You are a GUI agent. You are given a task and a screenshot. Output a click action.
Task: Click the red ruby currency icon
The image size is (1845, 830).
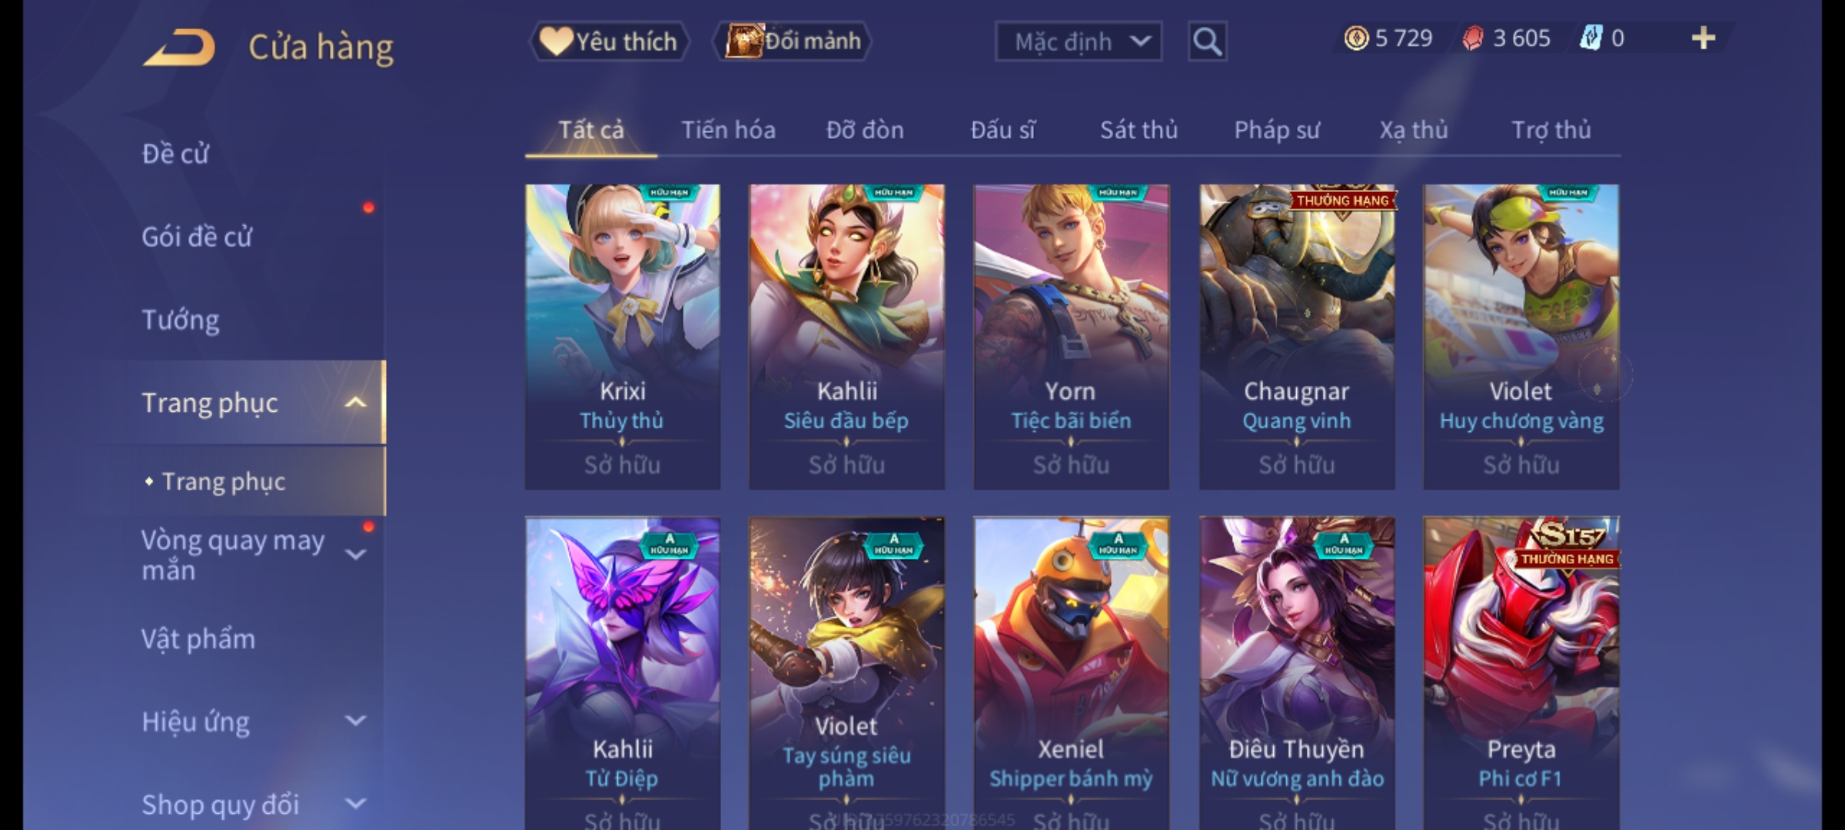(x=1473, y=38)
